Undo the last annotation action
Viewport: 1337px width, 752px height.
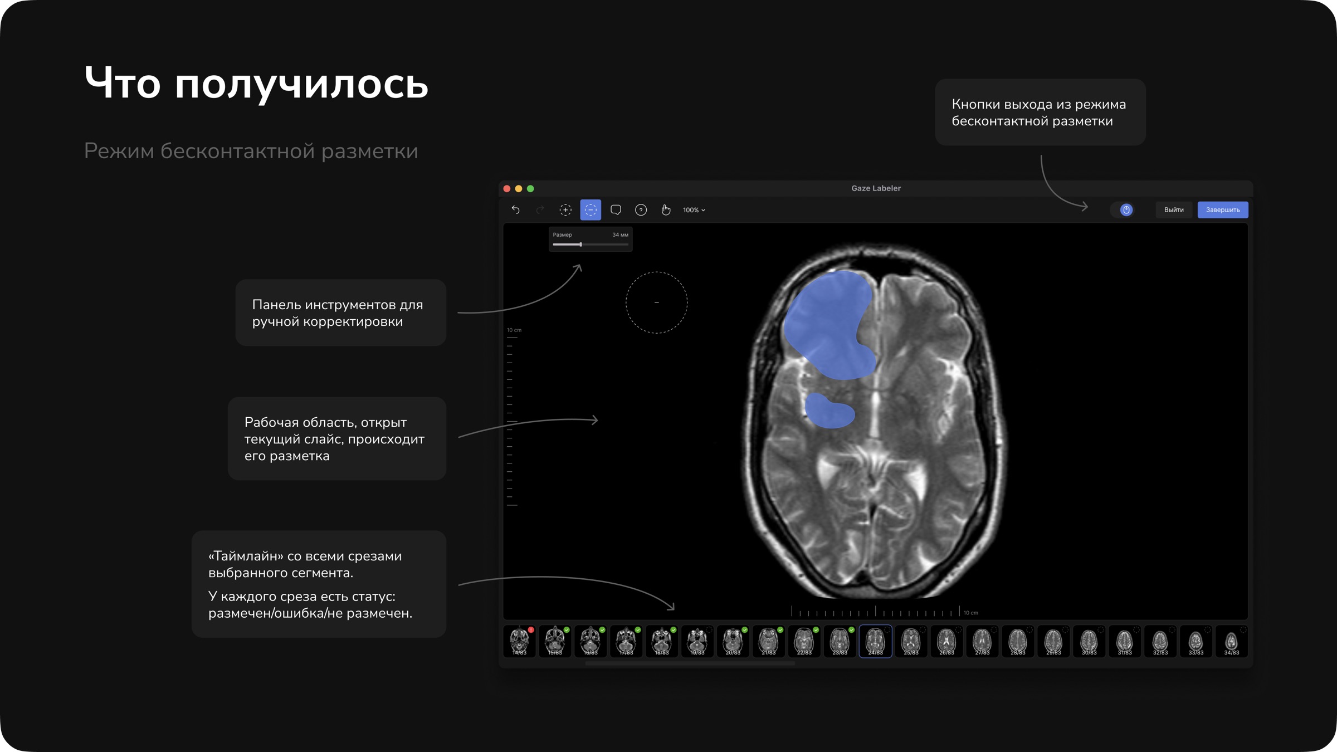click(x=515, y=210)
